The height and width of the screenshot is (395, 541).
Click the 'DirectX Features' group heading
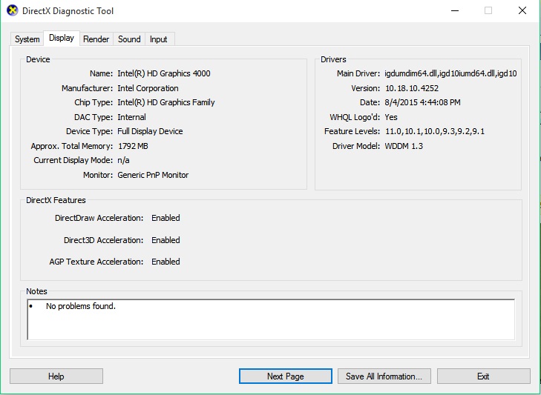point(56,200)
